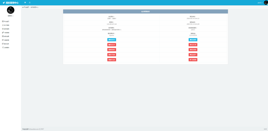Click the top-right profile avatar

266,3
